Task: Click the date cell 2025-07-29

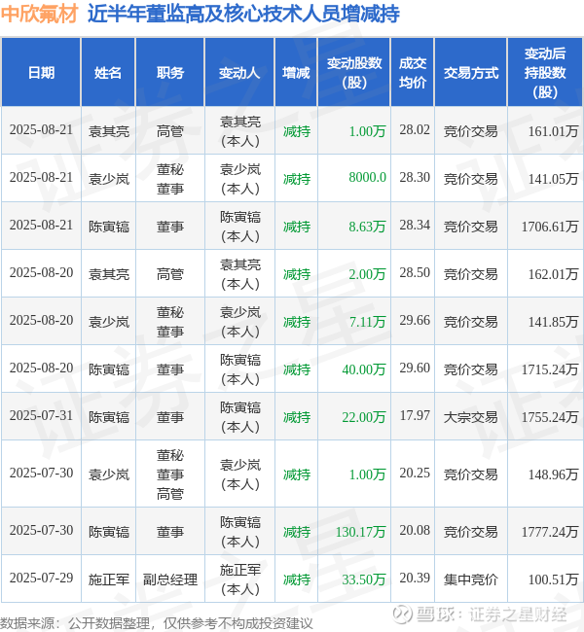Action: point(41,578)
